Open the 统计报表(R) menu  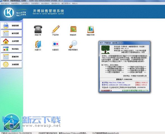tap(45, 3)
